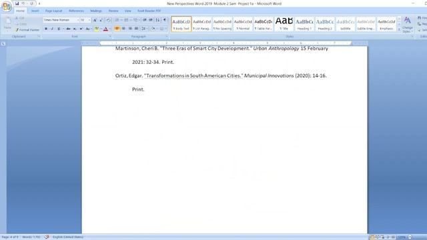Open the Font dialog launcher

pyautogui.click(x=110, y=36)
